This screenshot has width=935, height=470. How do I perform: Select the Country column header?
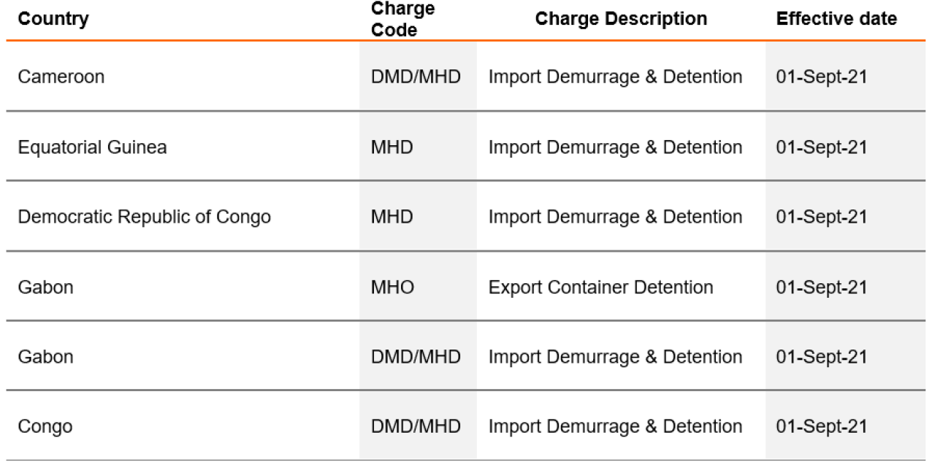tap(53, 19)
